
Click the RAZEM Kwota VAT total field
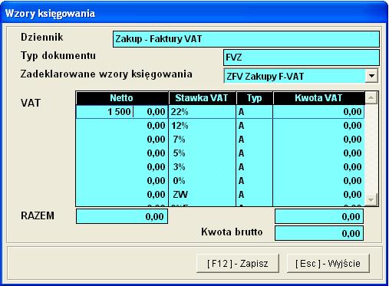pos(319,216)
